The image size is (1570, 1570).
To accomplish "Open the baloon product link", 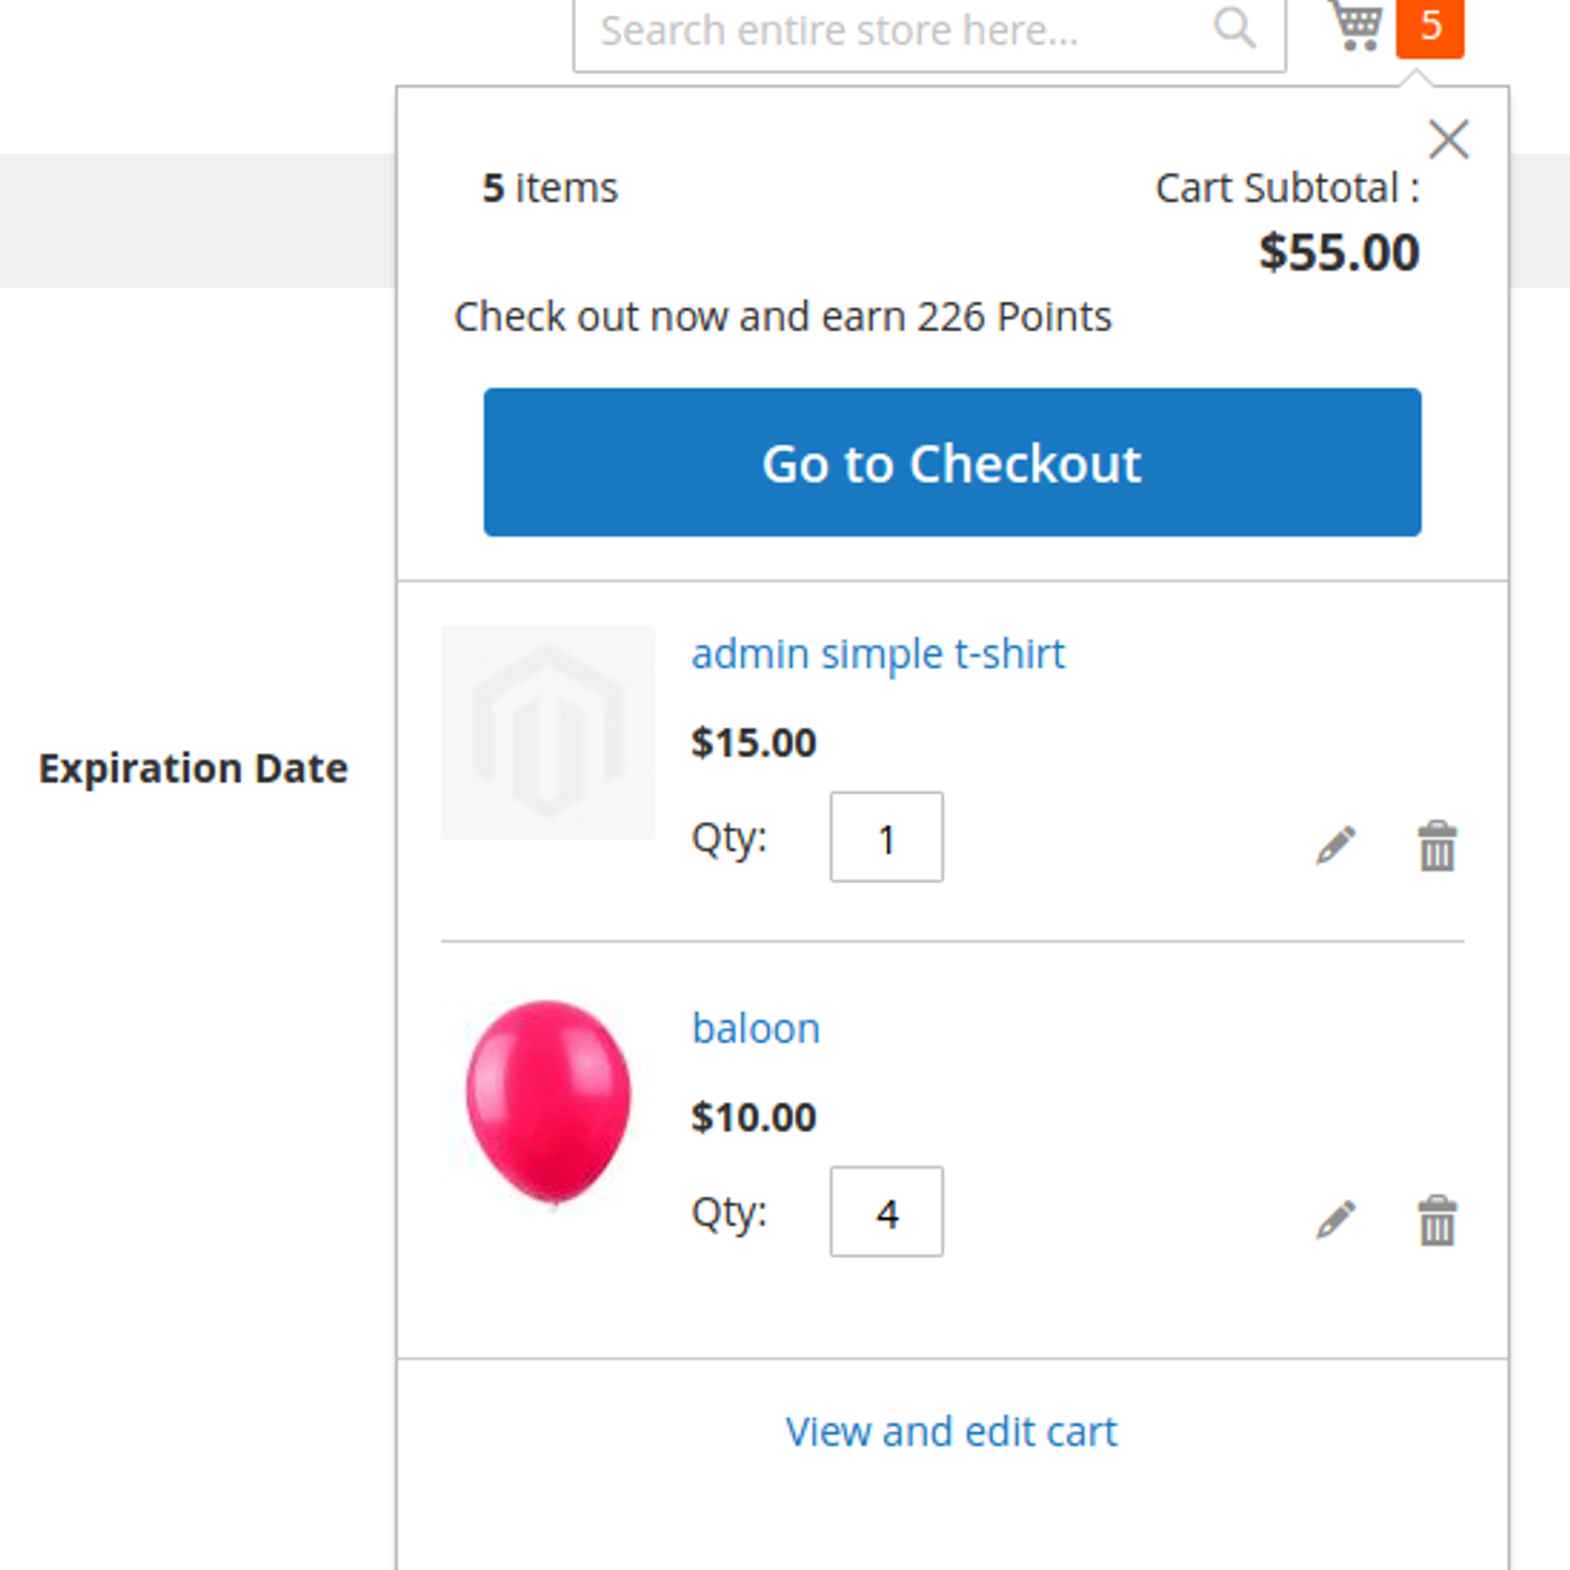I will click(756, 1028).
